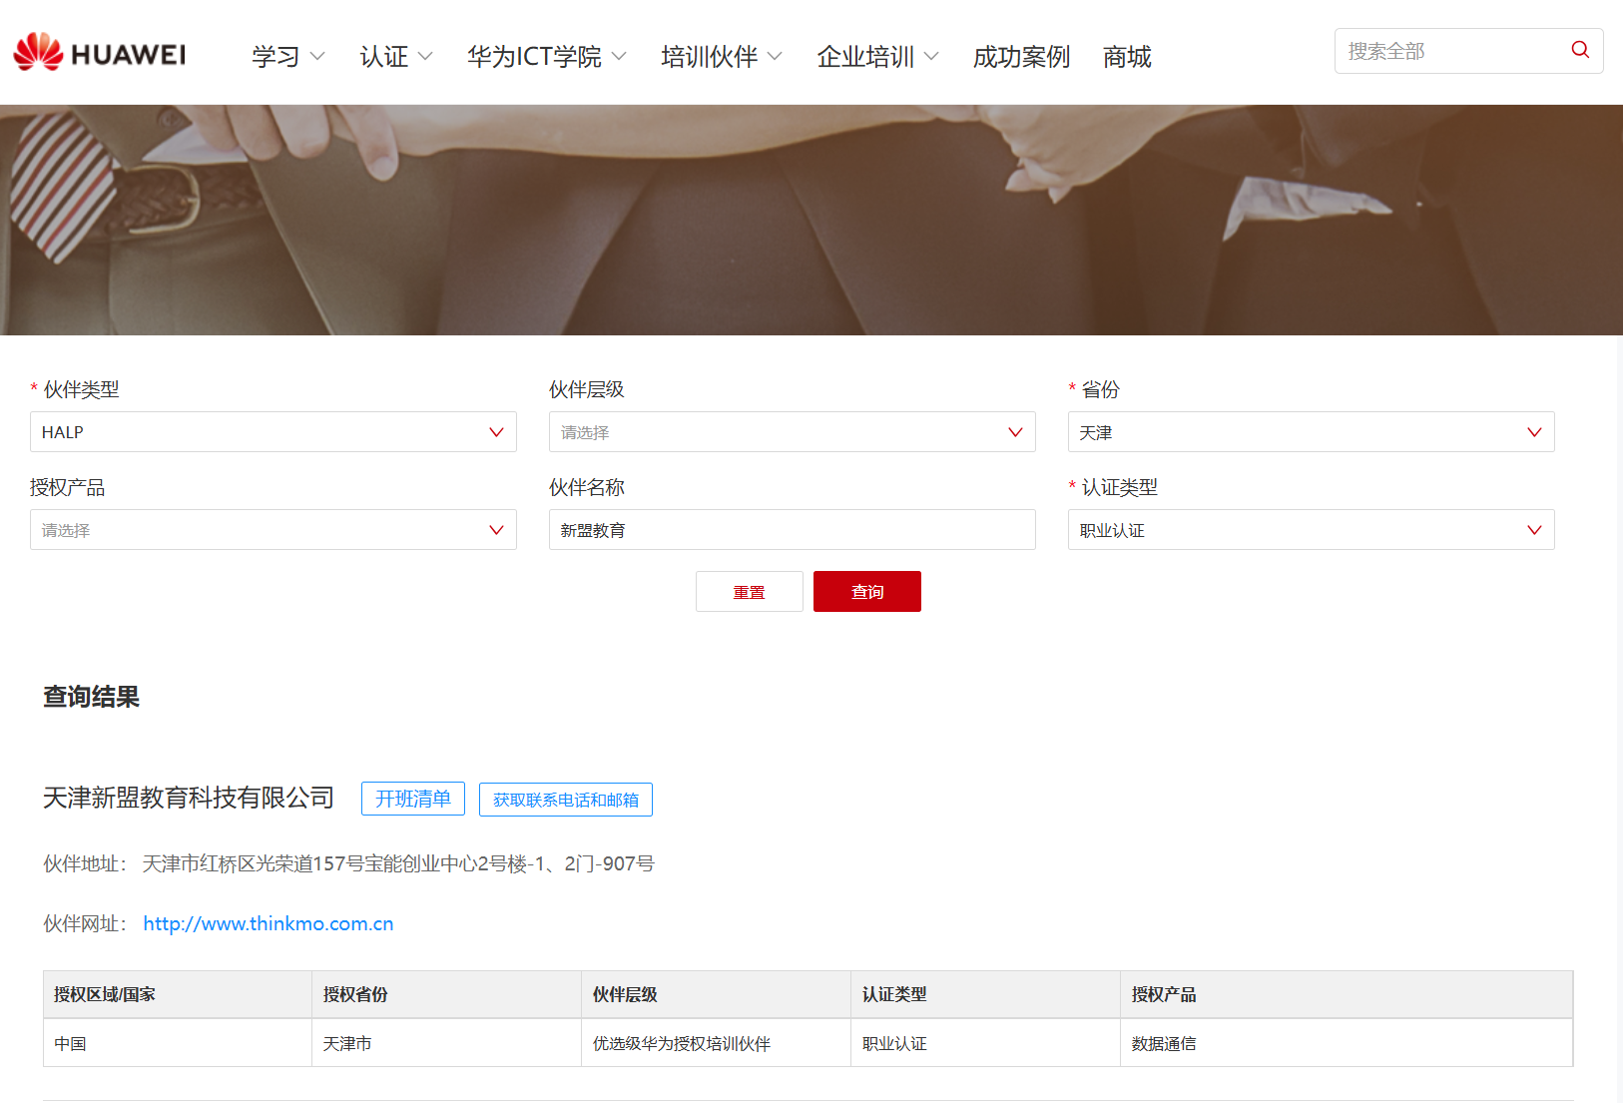Click the banner image of businesspeople
1623x1103 pixels.
click(811, 220)
